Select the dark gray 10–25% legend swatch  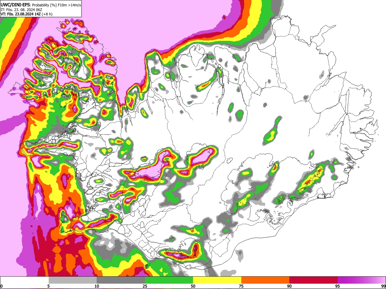pos(121,280)
